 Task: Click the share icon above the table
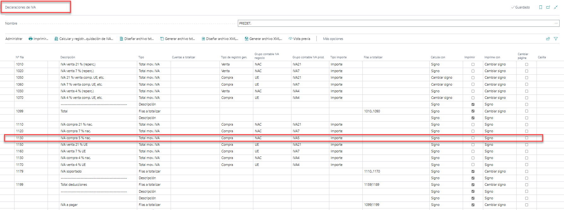pos(548,39)
